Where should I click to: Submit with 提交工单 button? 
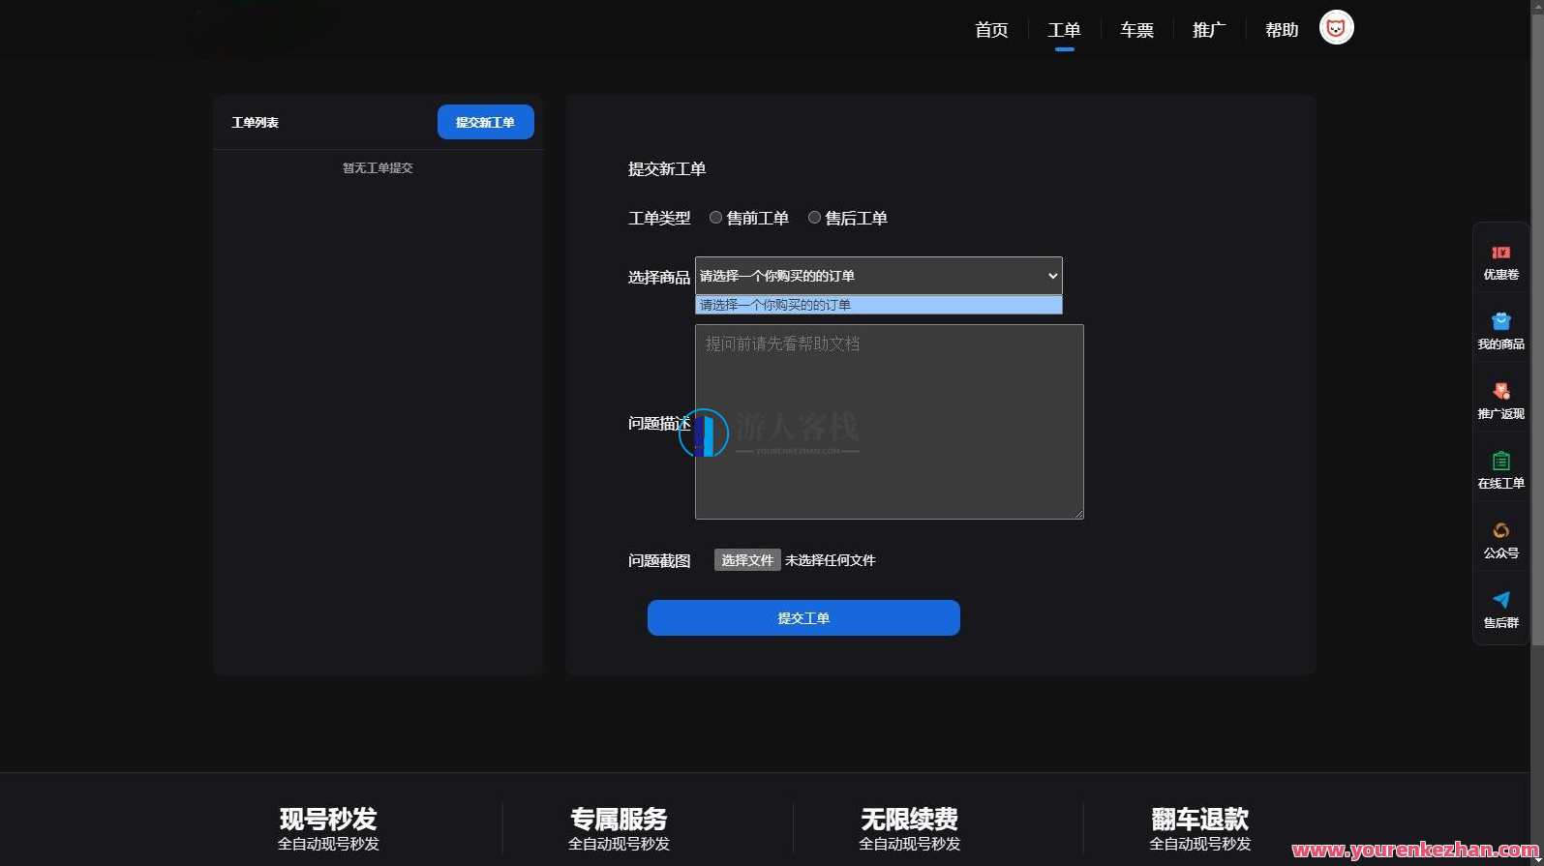click(x=803, y=617)
